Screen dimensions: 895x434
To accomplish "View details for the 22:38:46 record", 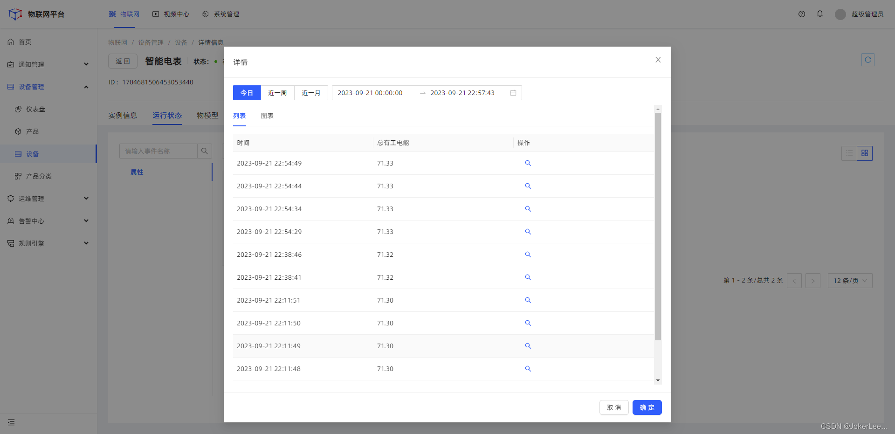I will tap(528, 255).
